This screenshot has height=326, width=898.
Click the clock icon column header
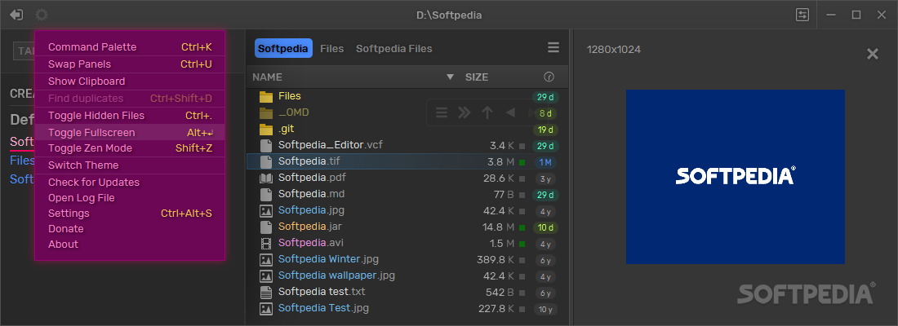(549, 77)
